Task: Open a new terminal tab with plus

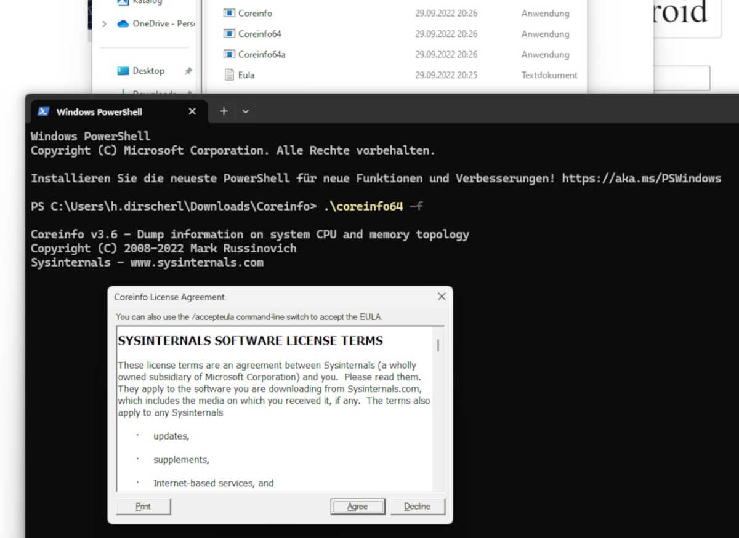Action: click(x=224, y=111)
